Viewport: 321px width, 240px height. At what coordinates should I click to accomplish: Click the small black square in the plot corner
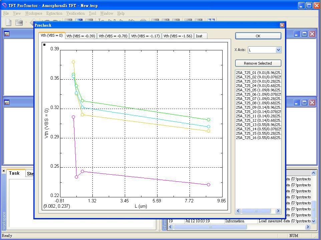pyautogui.click(x=45, y=44)
